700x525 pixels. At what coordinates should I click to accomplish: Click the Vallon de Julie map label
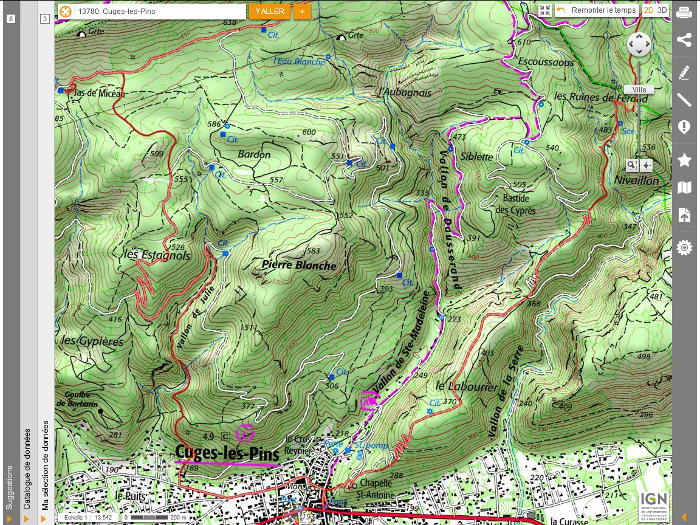[x=195, y=317]
